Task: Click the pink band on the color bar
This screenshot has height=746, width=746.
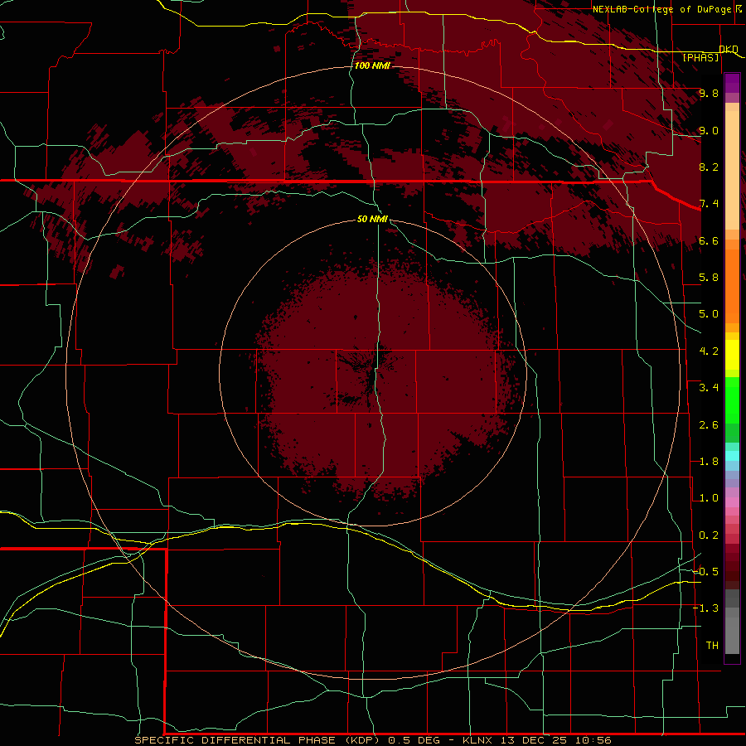Action: [732, 502]
